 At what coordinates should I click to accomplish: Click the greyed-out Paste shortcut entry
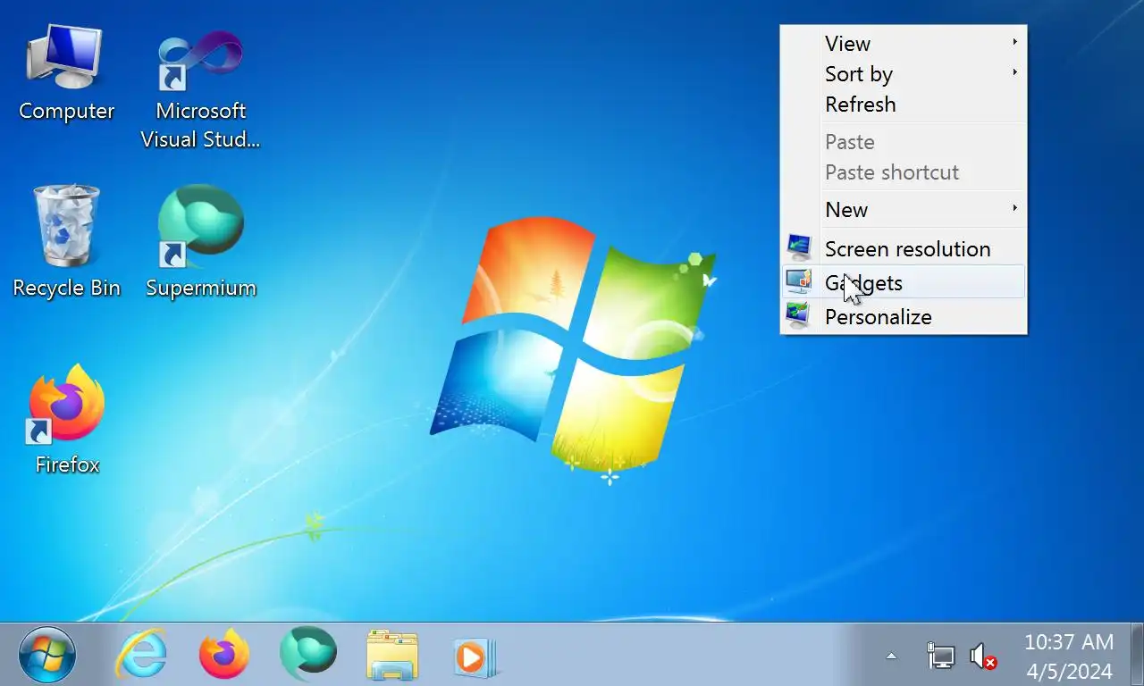(904, 171)
